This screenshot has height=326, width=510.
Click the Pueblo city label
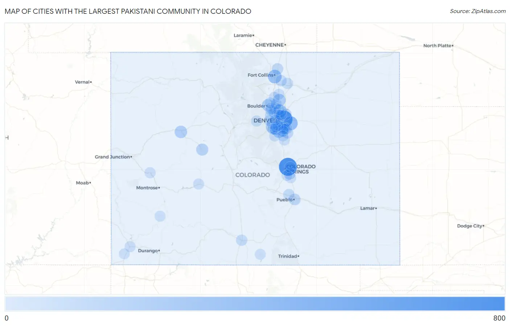pos(284,199)
